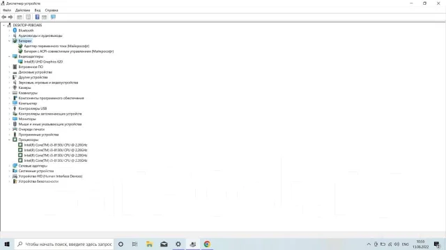Viewport: 446px width, 250px height.
Task: Click the Back arrow in the toolbar
Action: pos(4,17)
